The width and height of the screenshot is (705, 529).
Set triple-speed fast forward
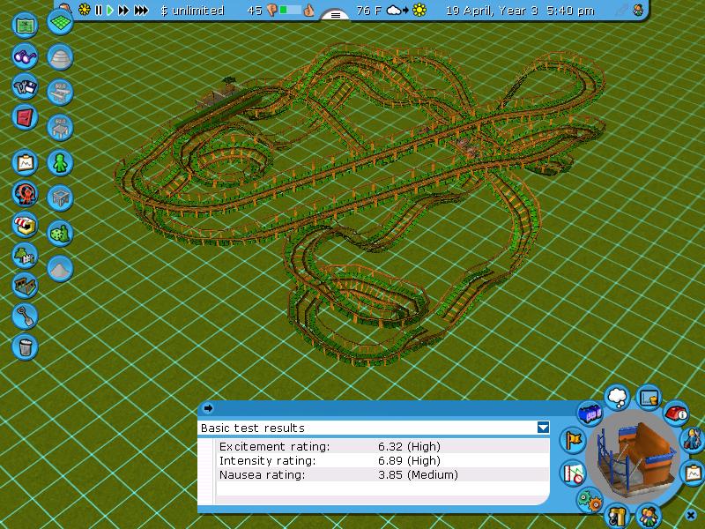[141, 10]
